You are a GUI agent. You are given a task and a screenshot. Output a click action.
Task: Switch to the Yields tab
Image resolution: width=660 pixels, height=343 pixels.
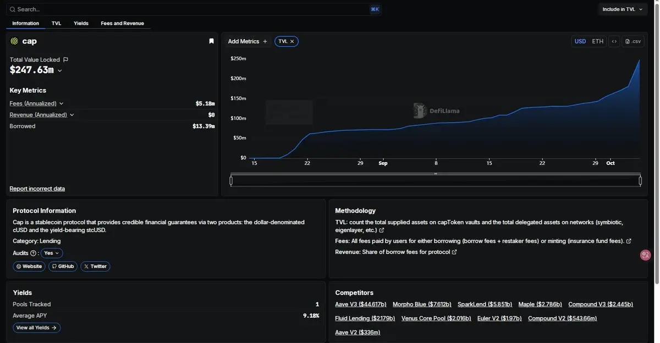[81, 23]
